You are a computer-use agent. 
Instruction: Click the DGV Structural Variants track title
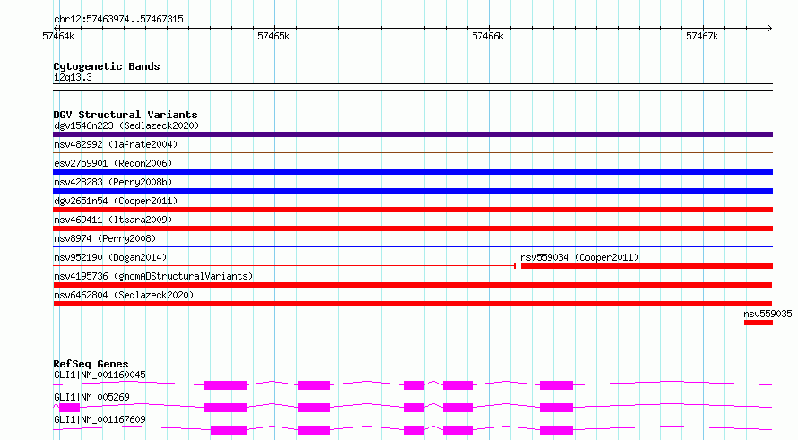click(126, 115)
